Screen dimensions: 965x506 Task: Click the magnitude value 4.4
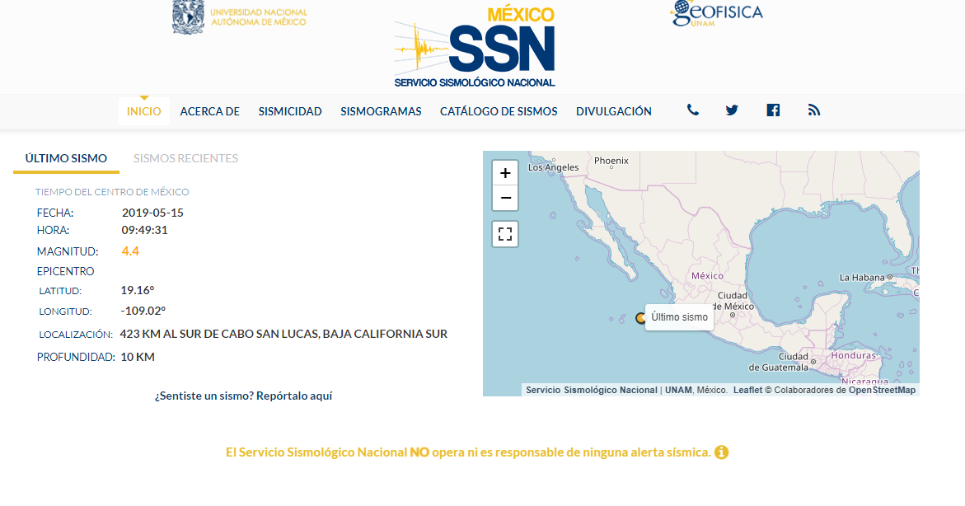[130, 251]
